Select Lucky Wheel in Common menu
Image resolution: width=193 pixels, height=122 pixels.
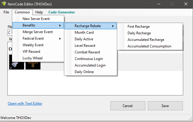coord(32,58)
